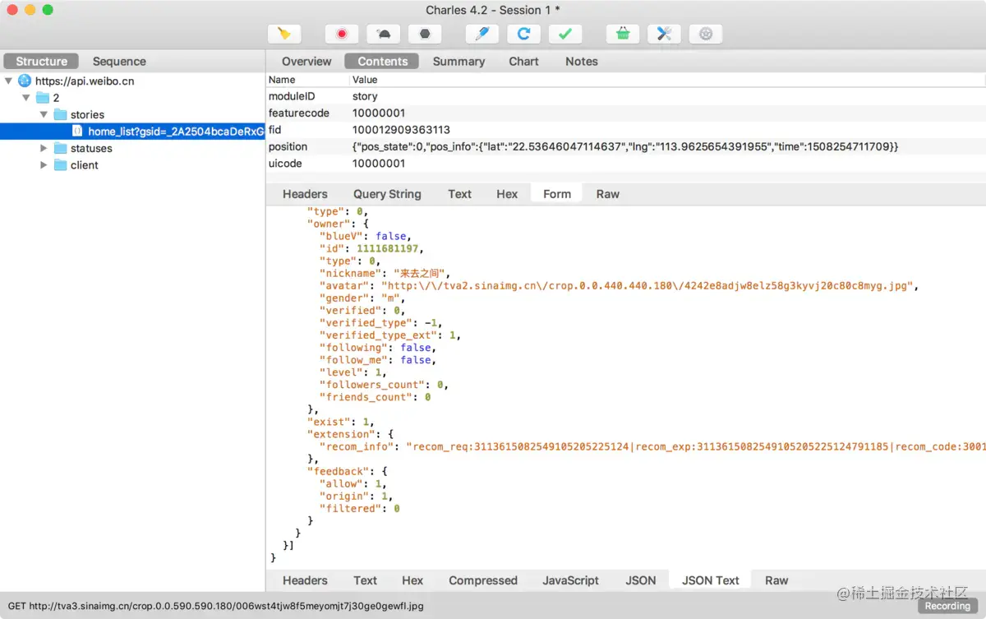
Task: Select response Hex tab beside Compressed
Action: pos(412,580)
